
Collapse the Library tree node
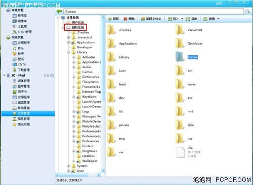pyautogui.click(x=68, y=52)
